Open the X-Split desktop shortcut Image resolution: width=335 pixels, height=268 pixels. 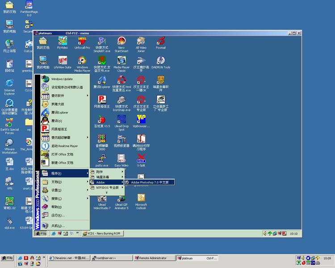(x=141, y=159)
